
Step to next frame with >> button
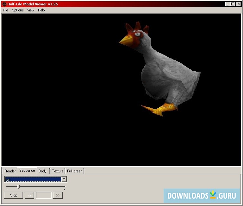point(58,195)
